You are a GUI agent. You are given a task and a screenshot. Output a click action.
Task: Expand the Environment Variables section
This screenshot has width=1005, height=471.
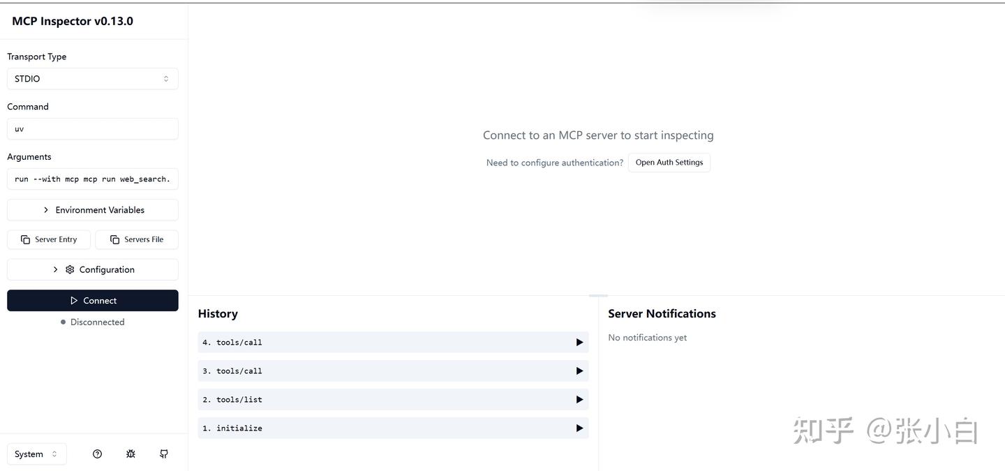[93, 210]
